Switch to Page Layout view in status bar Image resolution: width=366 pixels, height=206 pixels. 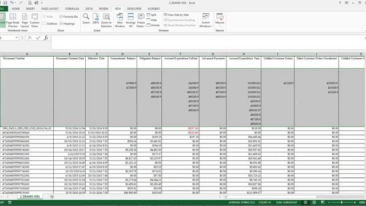coord(314,202)
